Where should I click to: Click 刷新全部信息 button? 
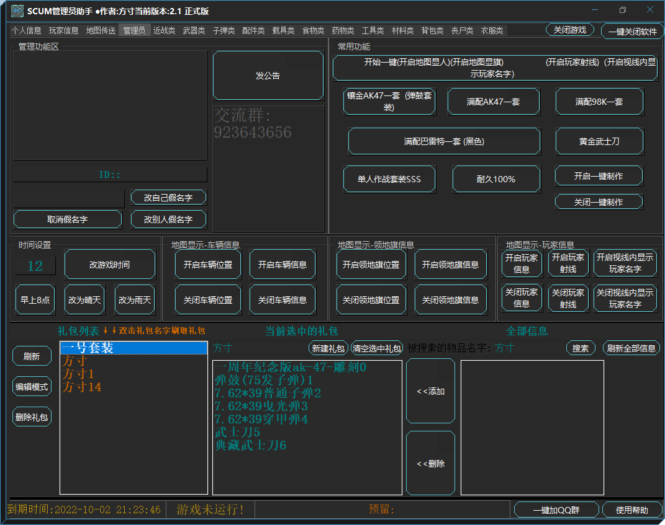pos(631,348)
